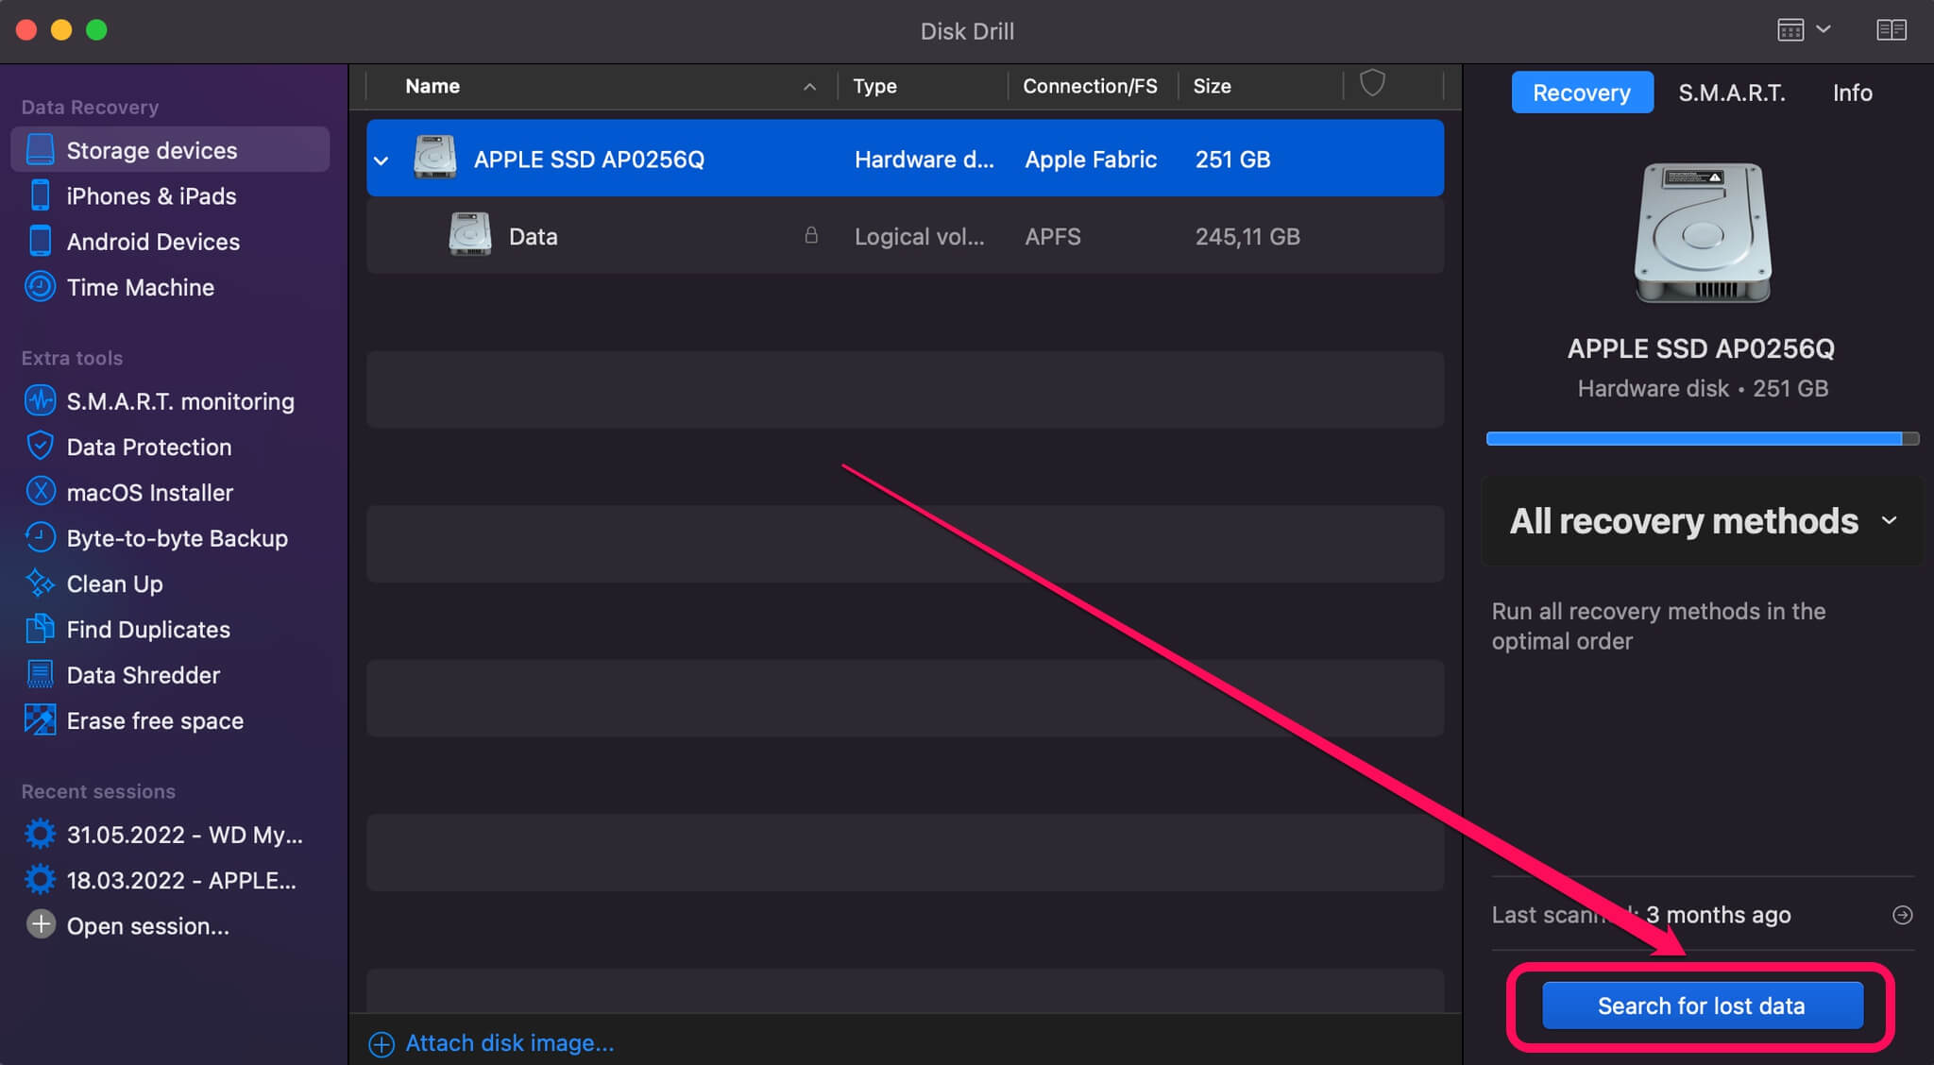Click 251 GB size cell of APPLE SSD
The height and width of the screenshot is (1065, 1934).
coord(1232,160)
